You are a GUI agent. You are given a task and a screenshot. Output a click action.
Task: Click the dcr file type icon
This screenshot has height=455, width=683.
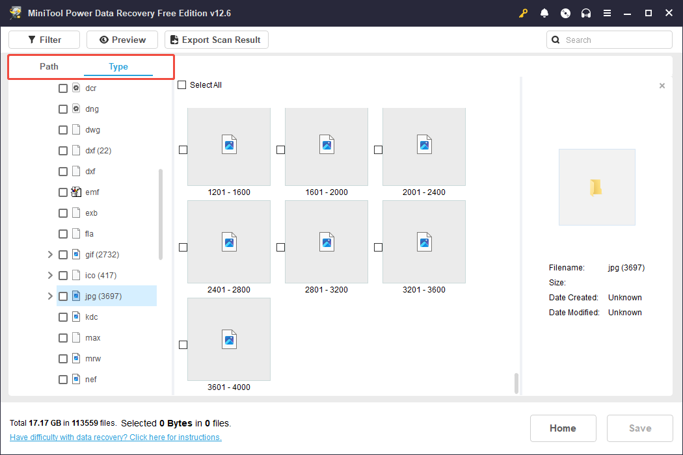tap(76, 88)
